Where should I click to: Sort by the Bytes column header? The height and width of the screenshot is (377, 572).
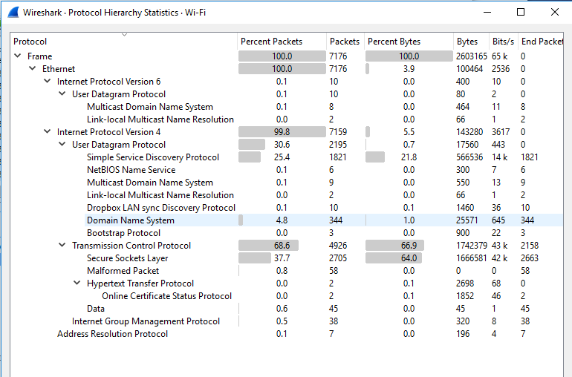471,42
